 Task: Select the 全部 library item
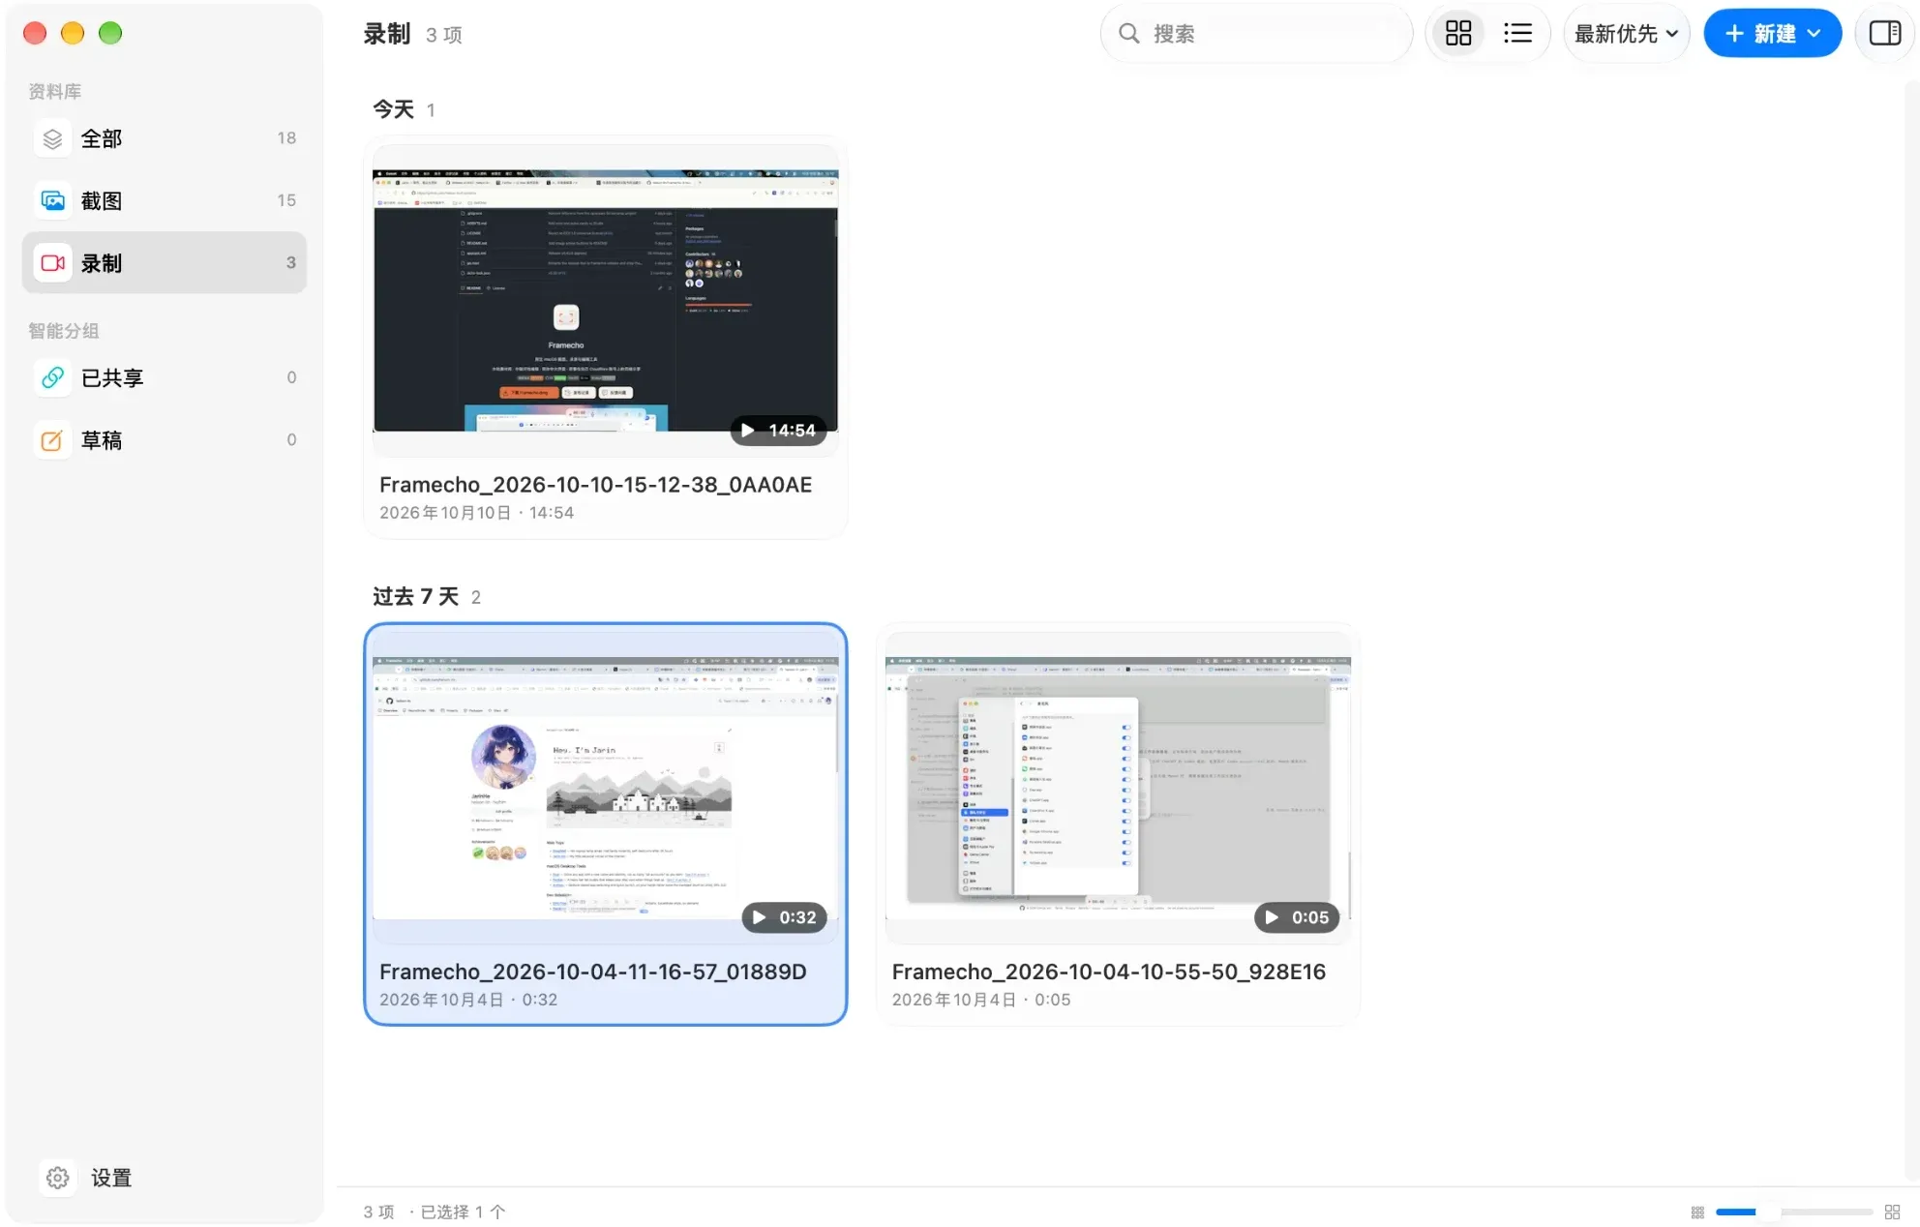165,138
